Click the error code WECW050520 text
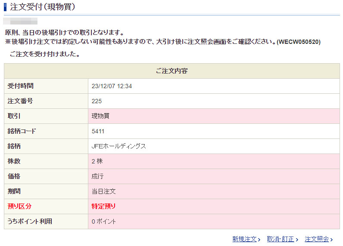Image resolution: width=343 pixels, height=246 pixels. pyautogui.click(x=298, y=42)
